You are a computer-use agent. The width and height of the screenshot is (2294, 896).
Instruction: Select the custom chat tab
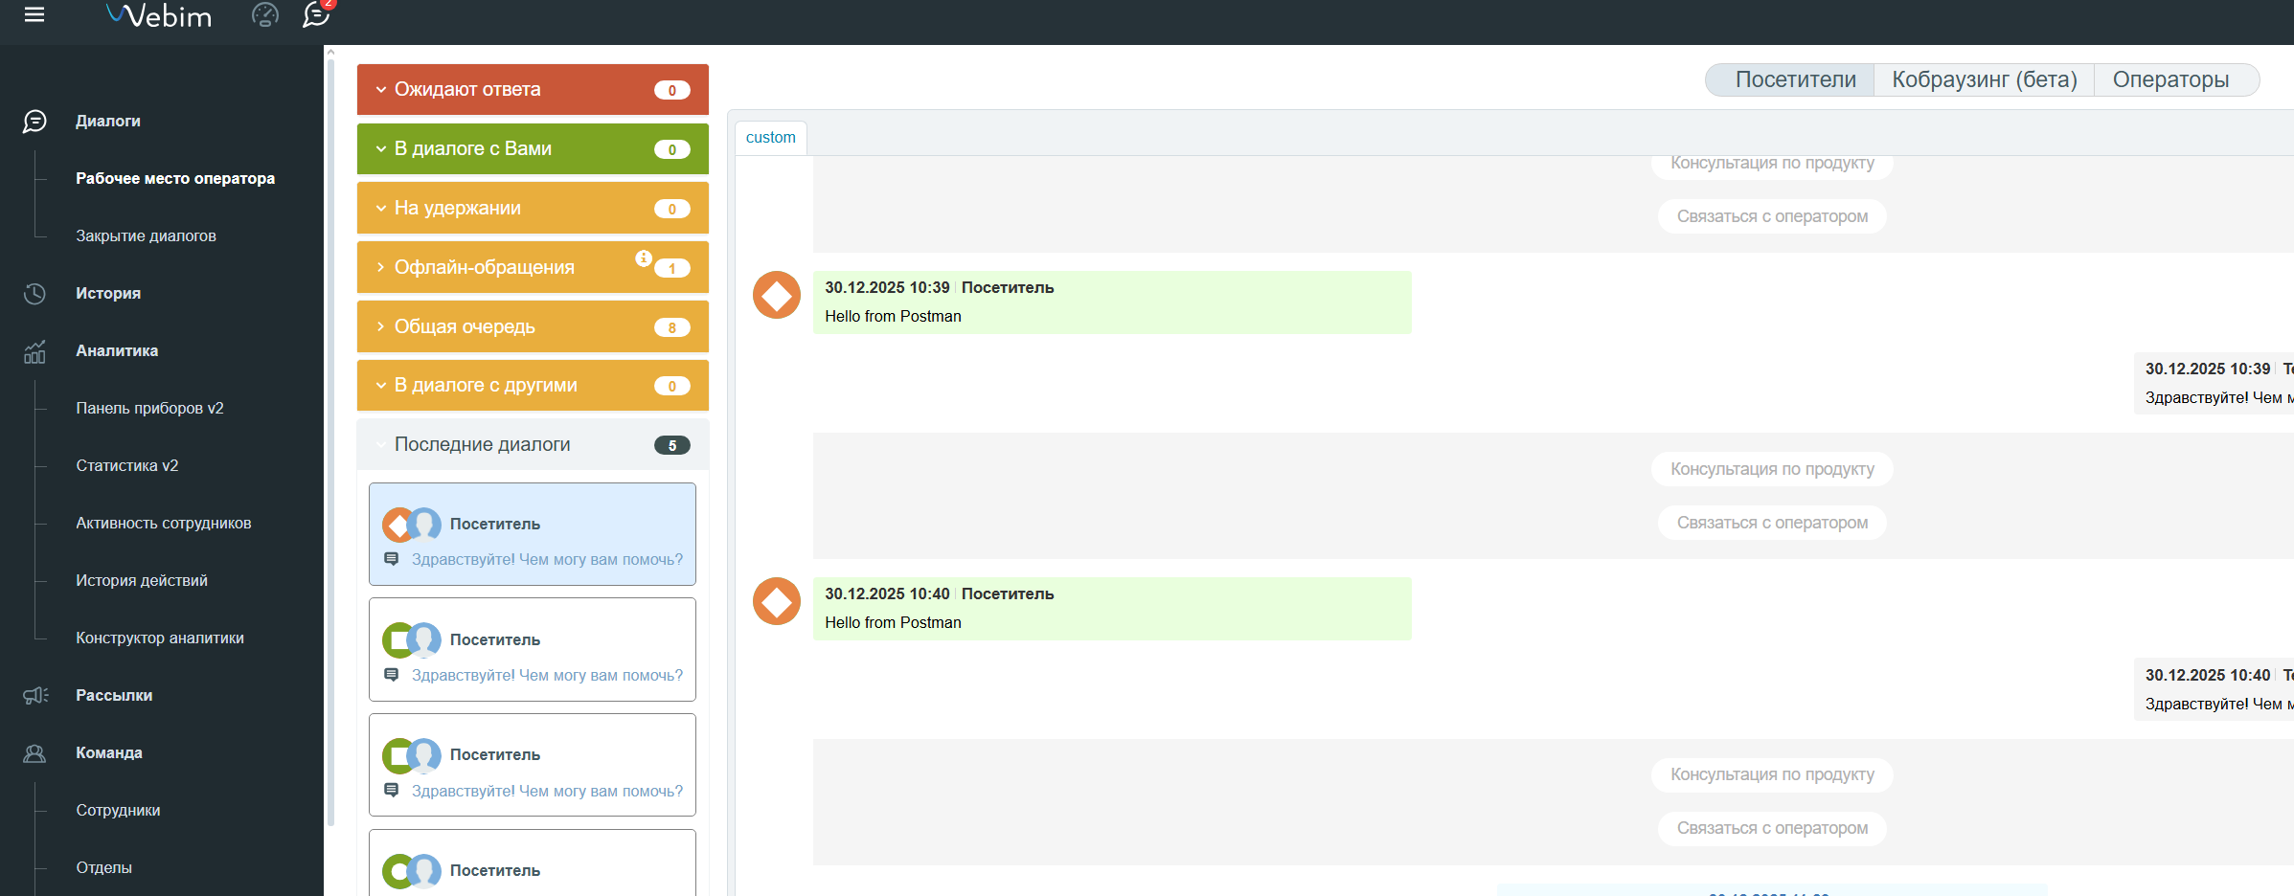pyautogui.click(x=770, y=138)
